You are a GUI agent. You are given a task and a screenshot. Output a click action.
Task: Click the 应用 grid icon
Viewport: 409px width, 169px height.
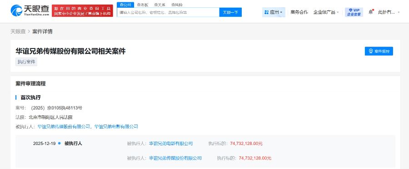tap(266, 12)
